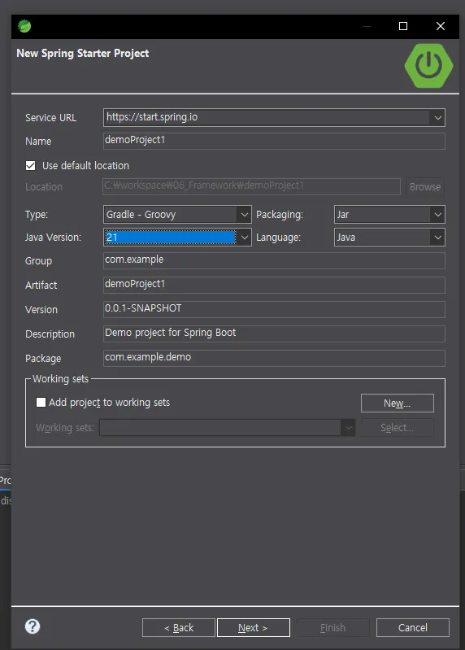Click the Packaging: label

280,215
